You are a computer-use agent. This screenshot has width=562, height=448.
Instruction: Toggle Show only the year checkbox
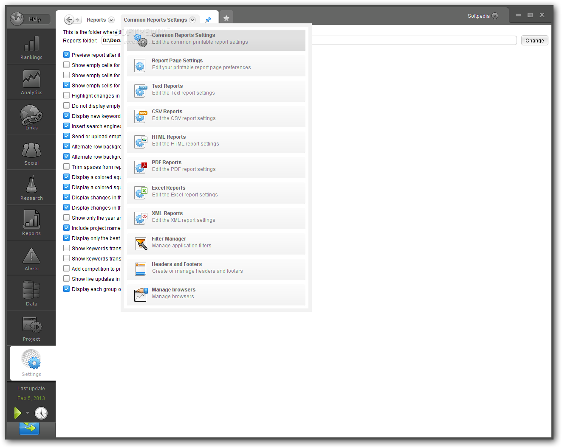coord(67,218)
